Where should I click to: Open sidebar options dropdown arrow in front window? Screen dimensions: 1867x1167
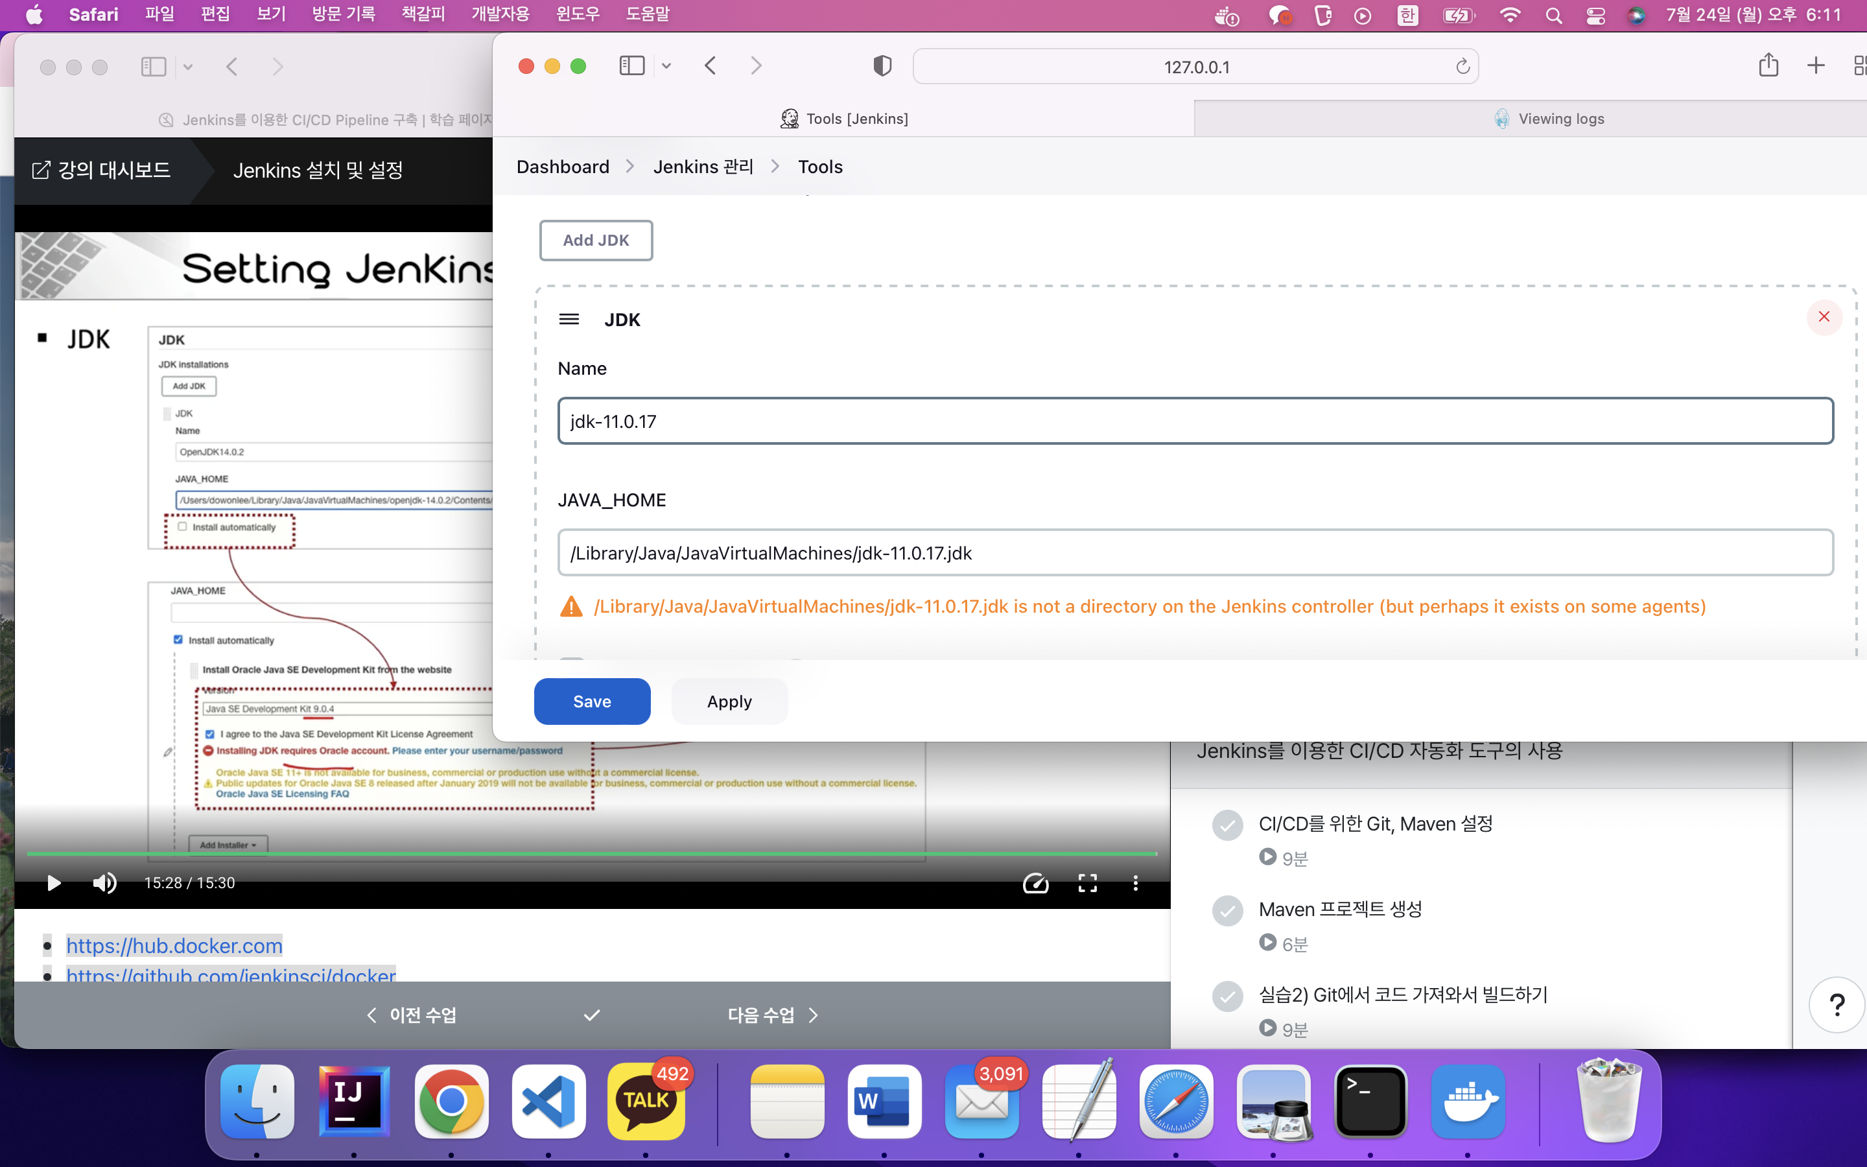(x=666, y=66)
